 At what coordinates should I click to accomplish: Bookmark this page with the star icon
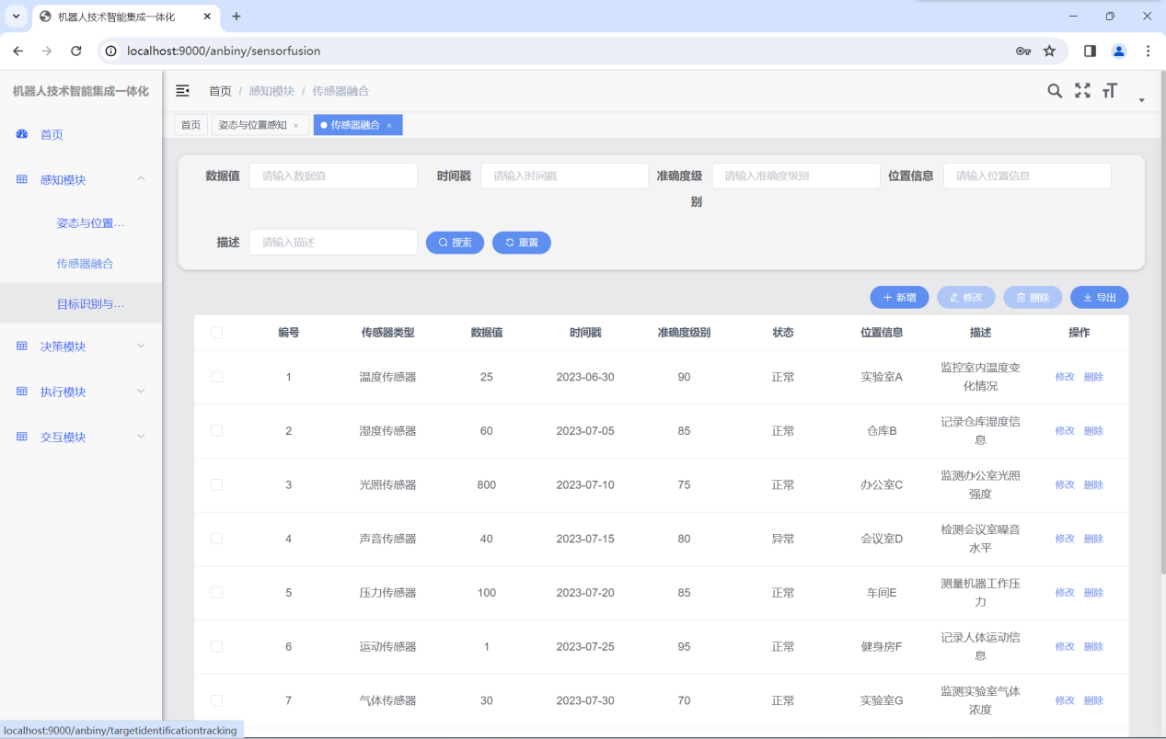tap(1049, 51)
